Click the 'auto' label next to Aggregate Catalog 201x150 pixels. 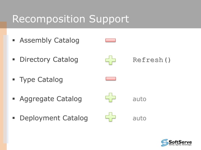click(x=140, y=99)
